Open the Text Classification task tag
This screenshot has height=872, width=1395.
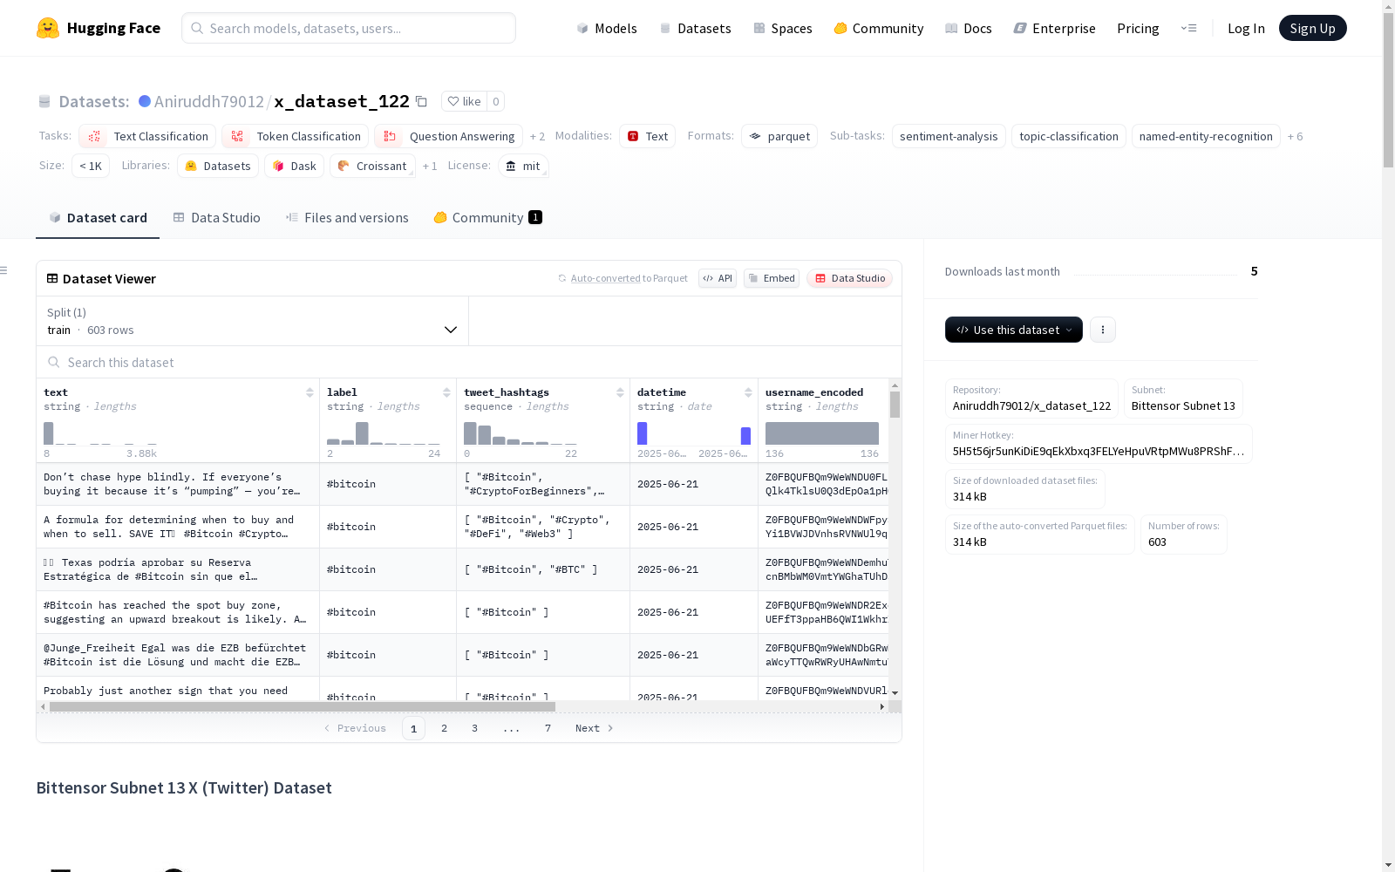147,136
